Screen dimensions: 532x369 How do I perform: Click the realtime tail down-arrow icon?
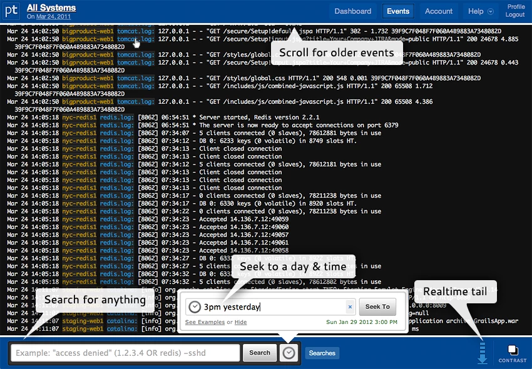coord(482,353)
